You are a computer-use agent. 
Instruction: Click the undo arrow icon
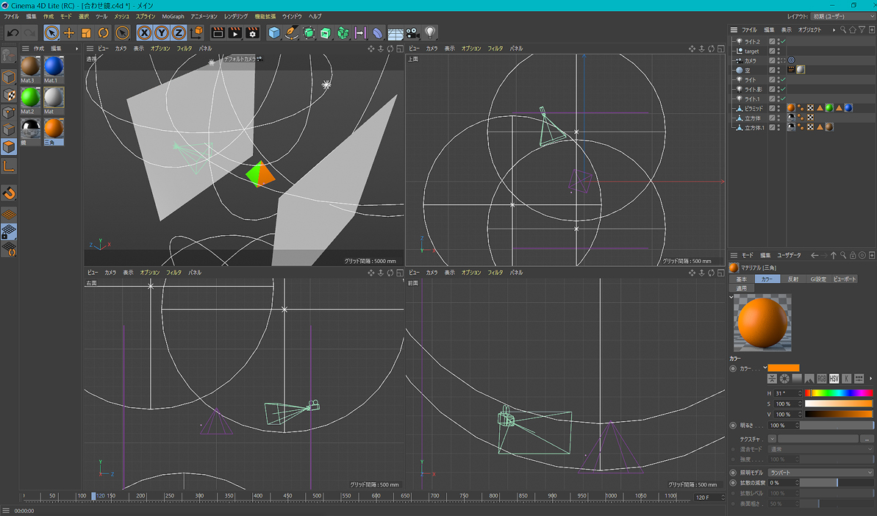point(12,33)
